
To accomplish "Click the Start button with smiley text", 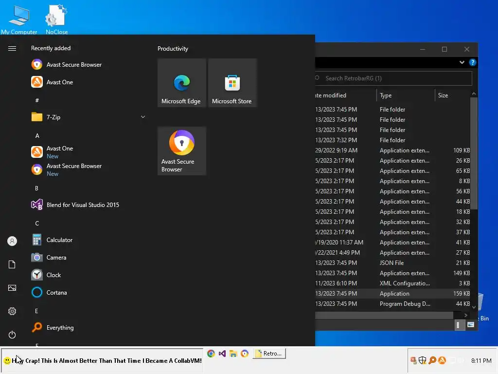I will (102, 361).
